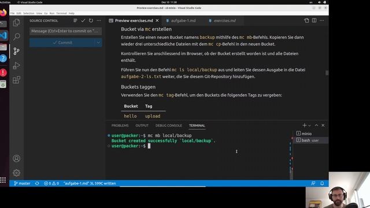Open the Terminal menu
Viewport: 370px width, 208px height.
pyautogui.click(x=61, y=13)
